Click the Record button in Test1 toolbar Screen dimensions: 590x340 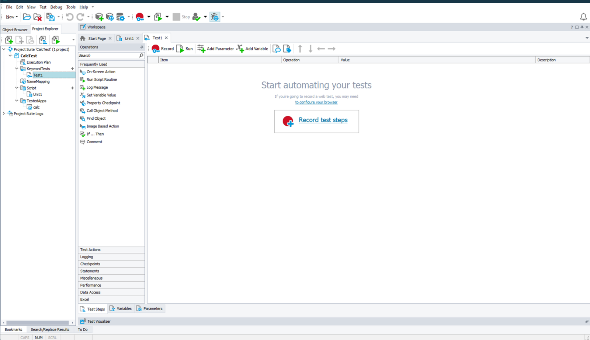click(163, 49)
